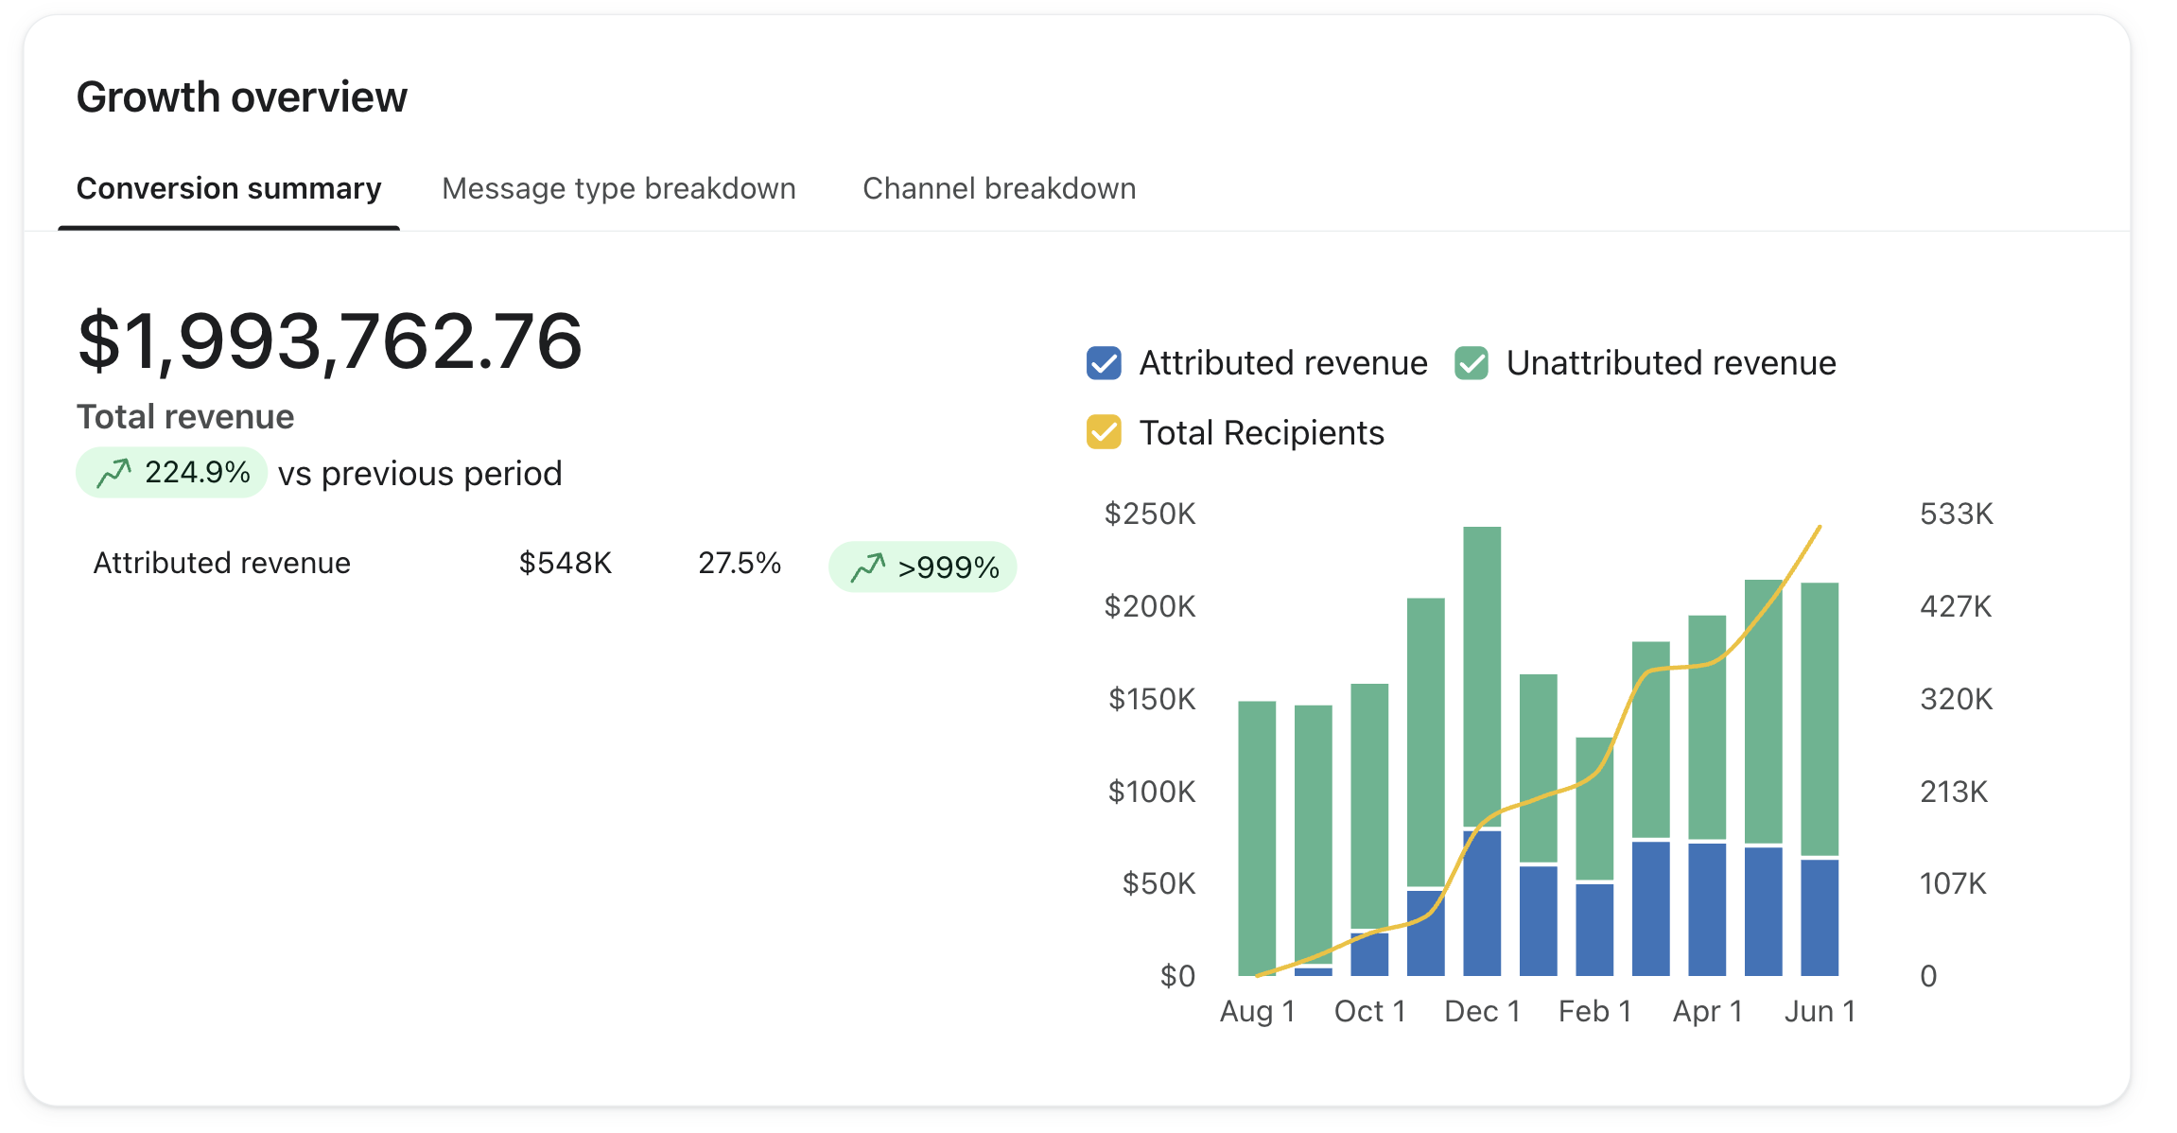Click the 224.9% trend arrow icon
Image resolution: width=2177 pixels, height=1133 pixels.
tap(114, 472)
